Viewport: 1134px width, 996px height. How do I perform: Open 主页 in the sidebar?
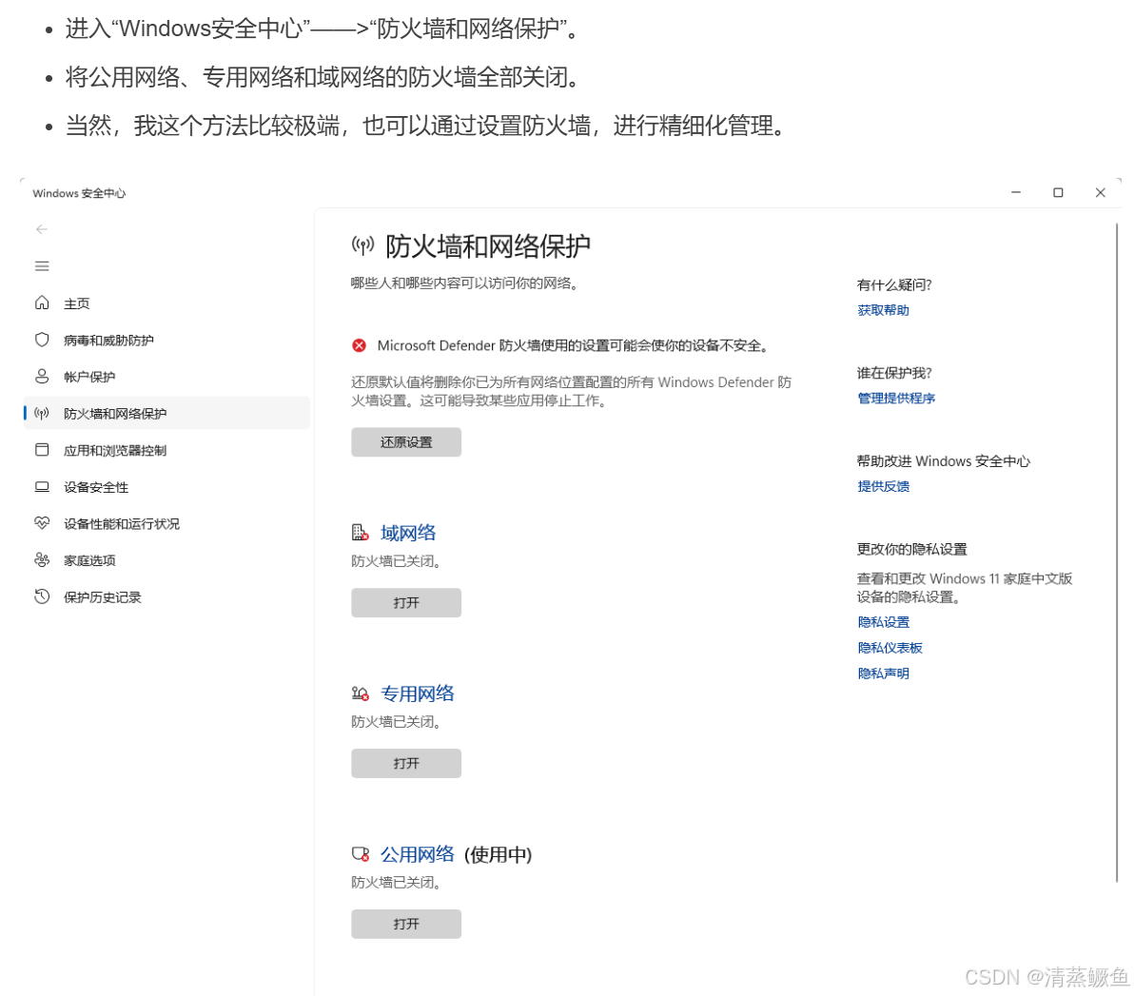click(x=166, y=303)
